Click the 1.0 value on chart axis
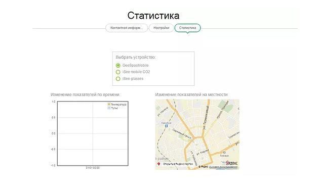 click(x=54, y=102)
